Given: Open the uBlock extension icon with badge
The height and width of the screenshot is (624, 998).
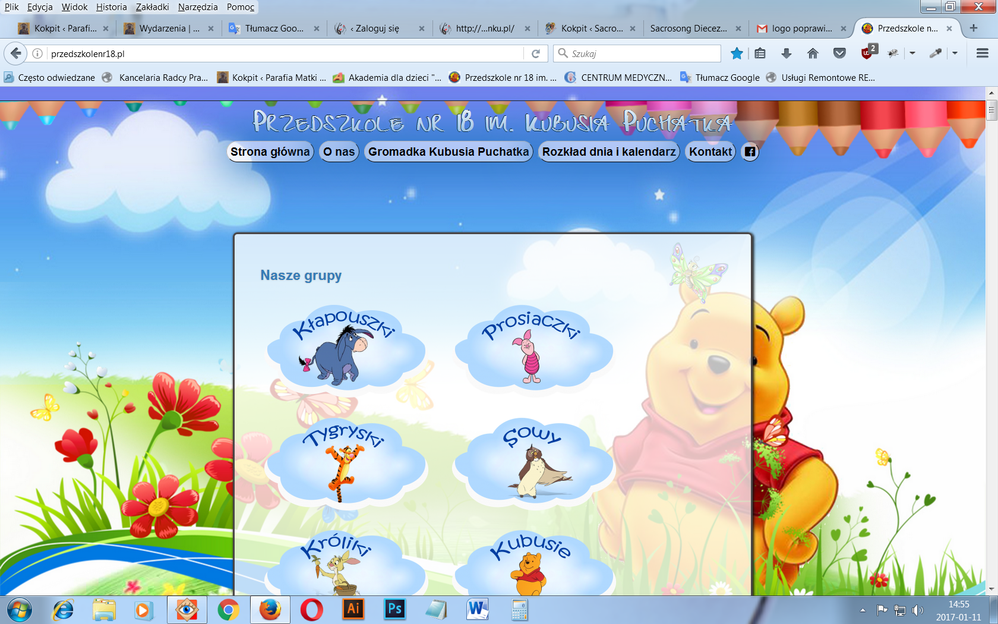Looking at the screenshot, I should 868,52.
